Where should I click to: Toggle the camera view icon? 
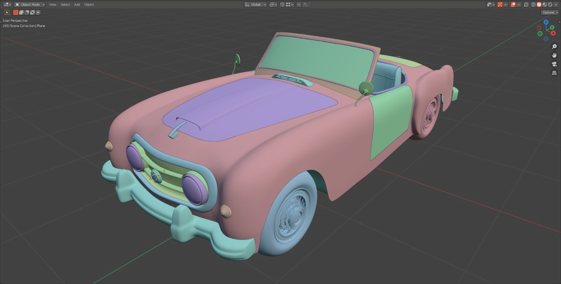coord(554,64)
